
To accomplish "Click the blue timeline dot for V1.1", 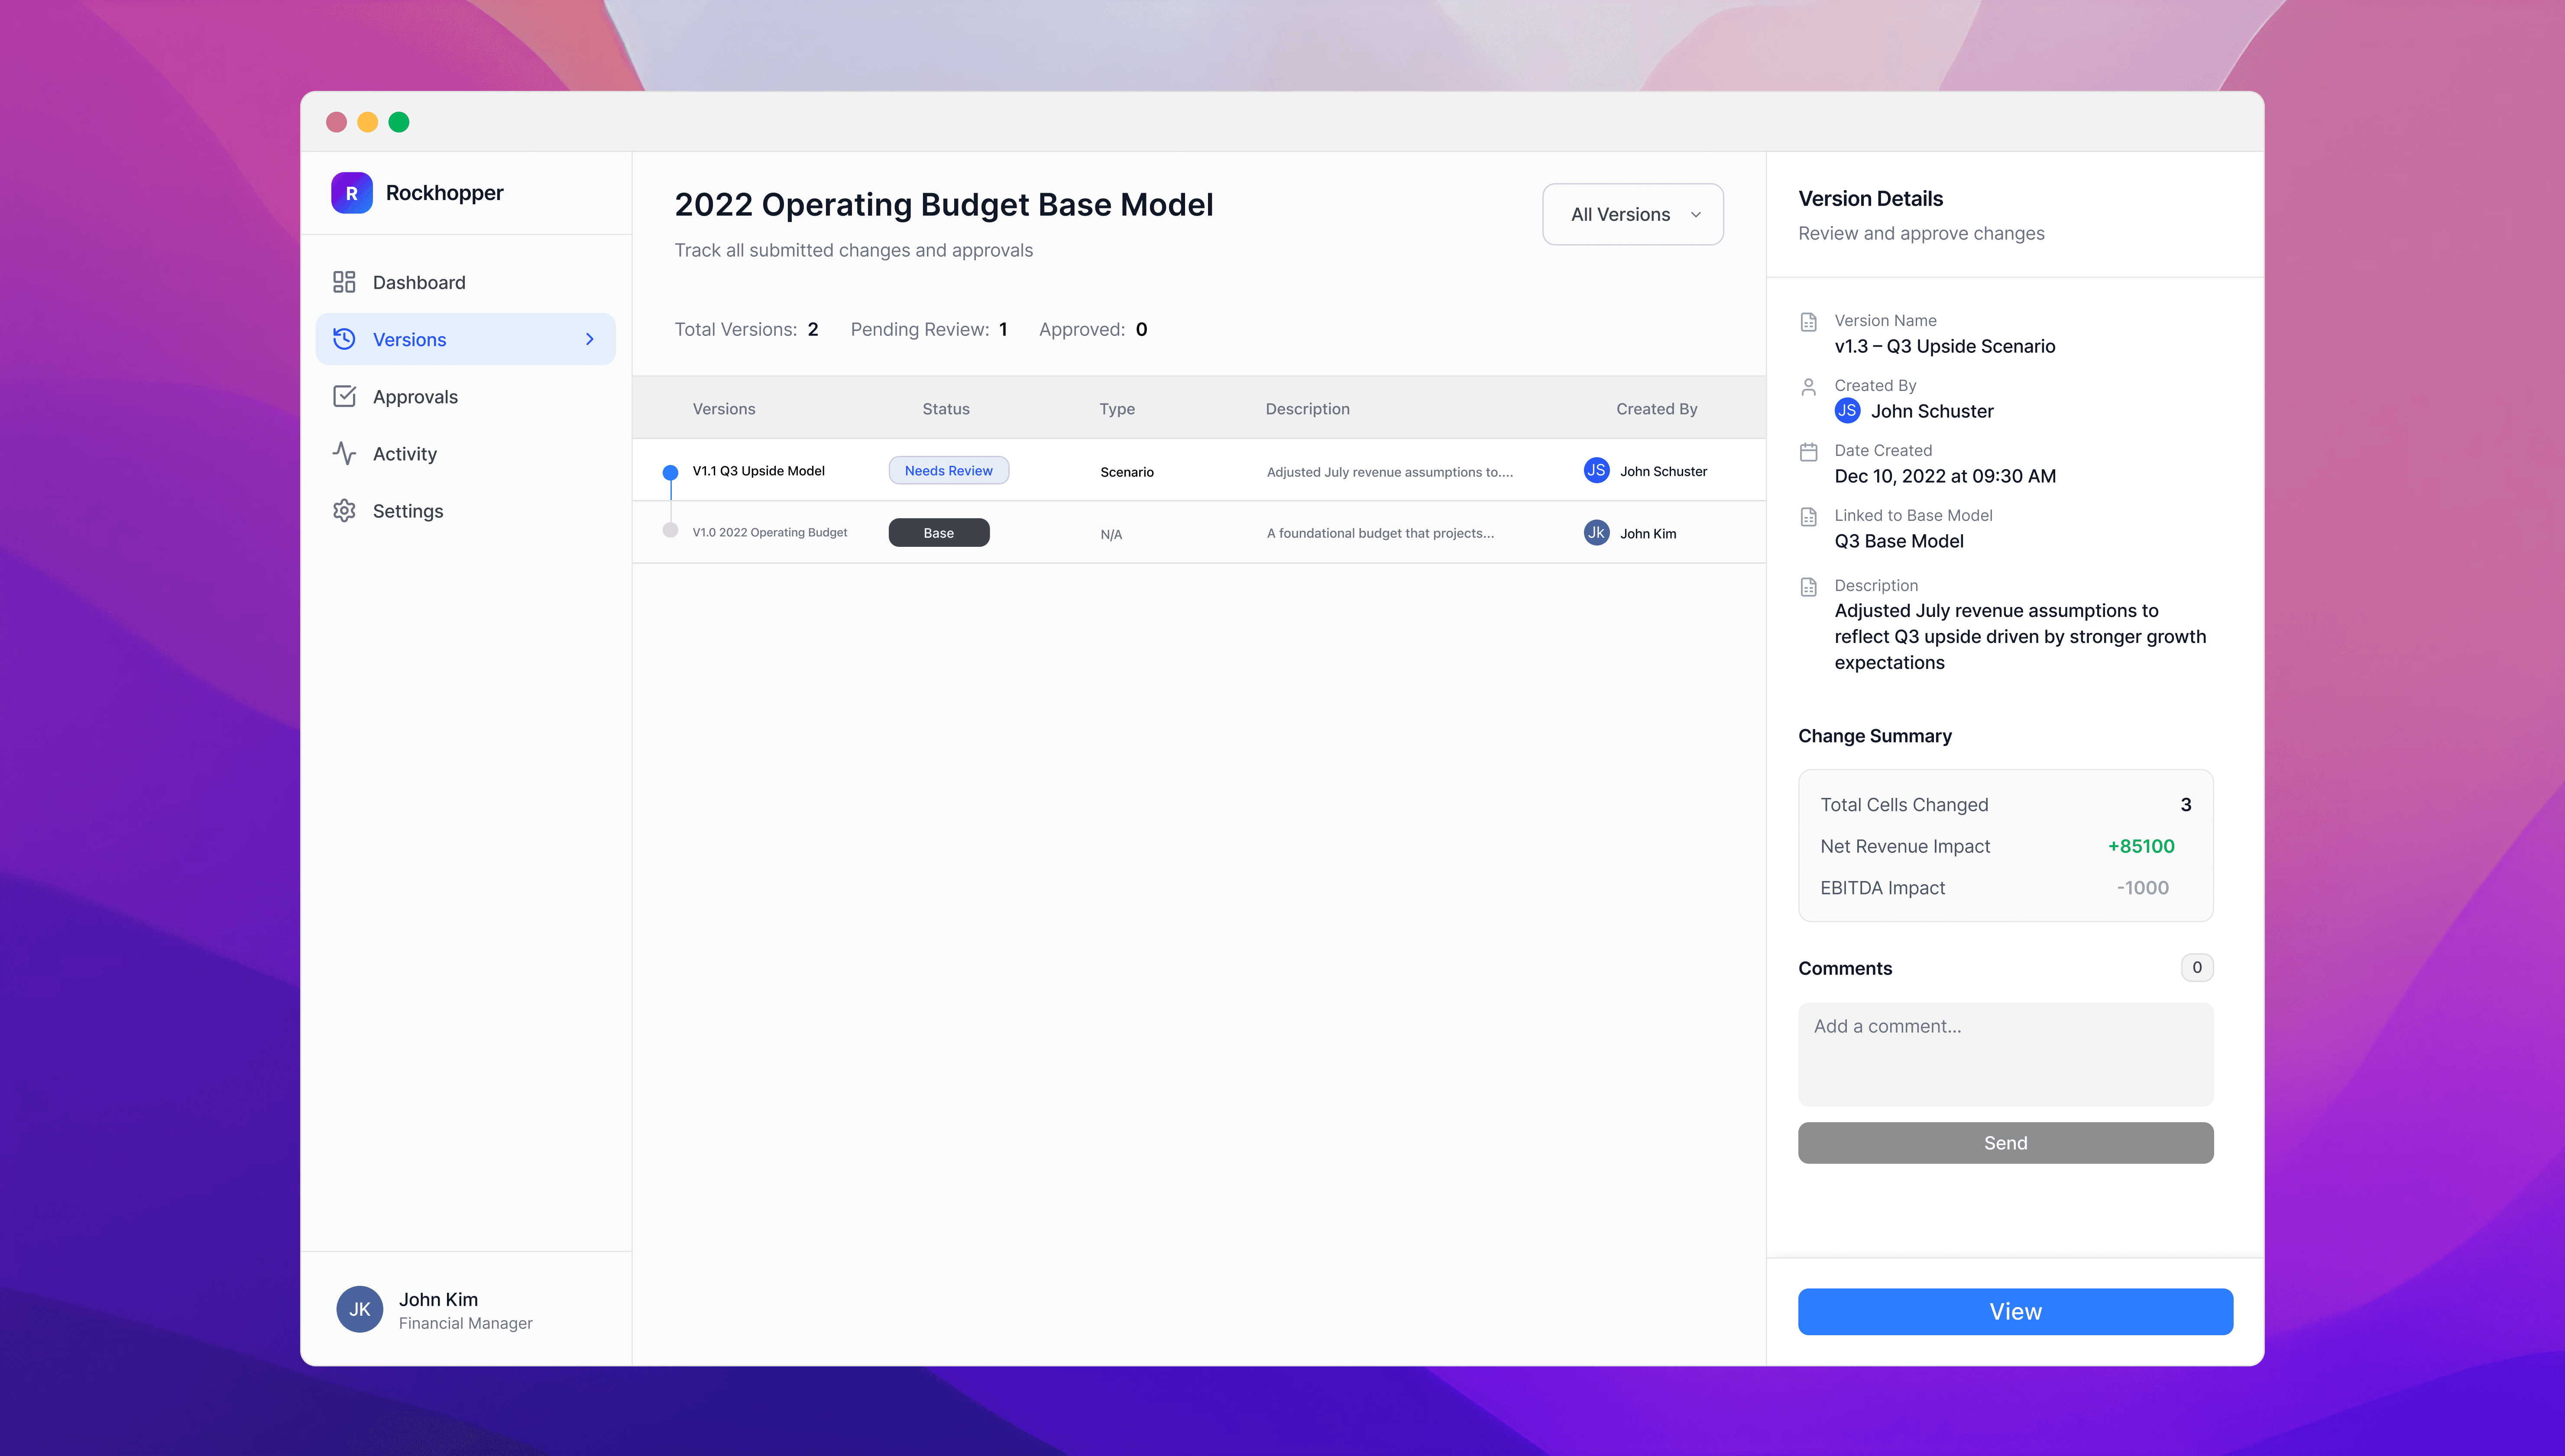I will tap(670, 471).
